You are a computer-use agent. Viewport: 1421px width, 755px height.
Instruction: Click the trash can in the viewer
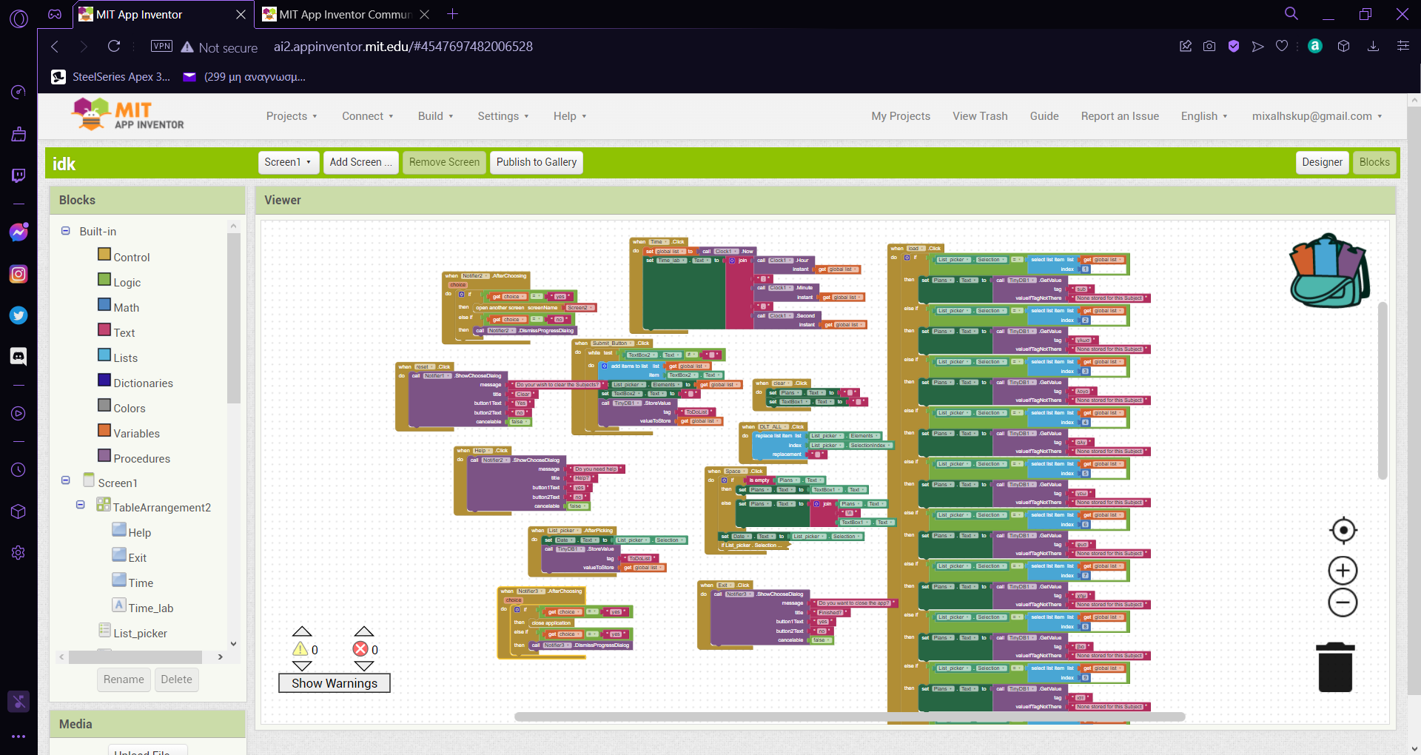tap(1335, 668)
